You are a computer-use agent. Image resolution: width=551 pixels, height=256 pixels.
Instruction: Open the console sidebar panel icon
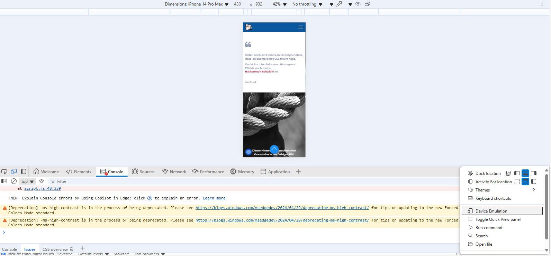4,181
